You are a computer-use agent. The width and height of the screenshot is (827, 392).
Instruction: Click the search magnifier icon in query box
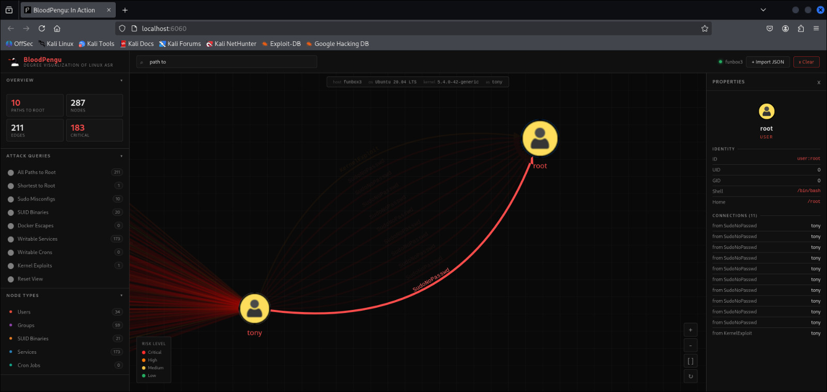click(142, 62)
